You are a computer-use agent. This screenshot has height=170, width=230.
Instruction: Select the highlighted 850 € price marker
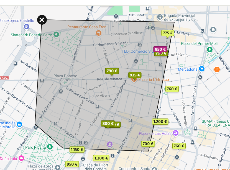click(x=160, y=49)
